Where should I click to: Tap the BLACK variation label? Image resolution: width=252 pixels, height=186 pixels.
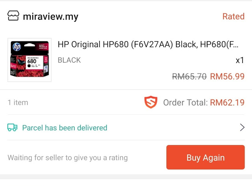pos(69,60)
